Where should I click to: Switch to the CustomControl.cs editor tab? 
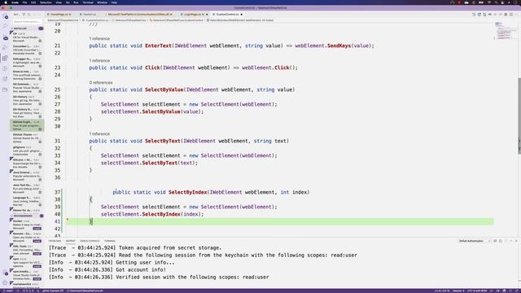(x=227, y=15)
